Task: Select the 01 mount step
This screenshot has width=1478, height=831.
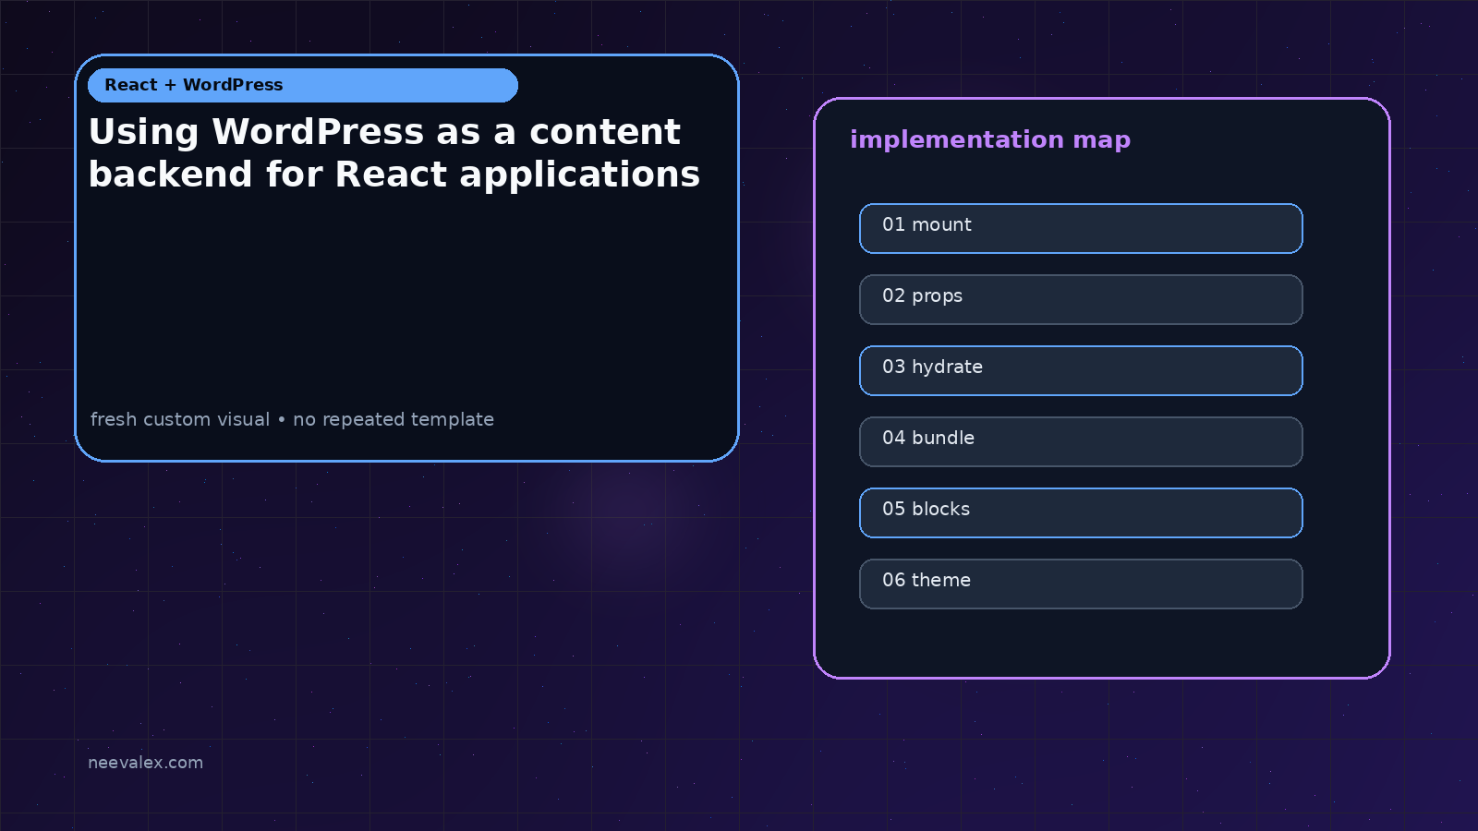Action: (x=1081, y=228)
